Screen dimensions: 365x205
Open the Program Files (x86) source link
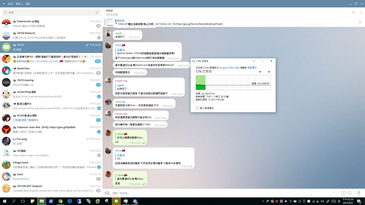229,68
